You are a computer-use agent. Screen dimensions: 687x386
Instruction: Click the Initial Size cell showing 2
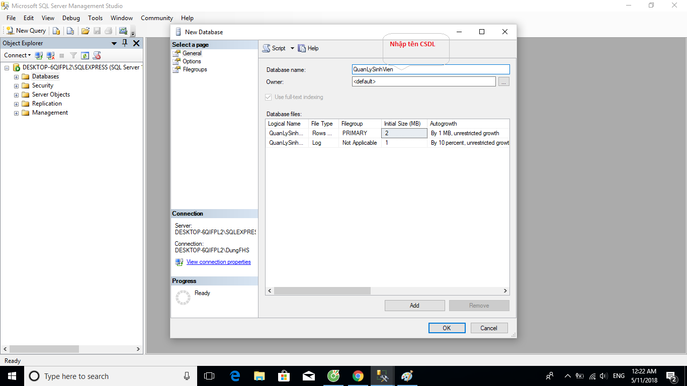(404, 133)
